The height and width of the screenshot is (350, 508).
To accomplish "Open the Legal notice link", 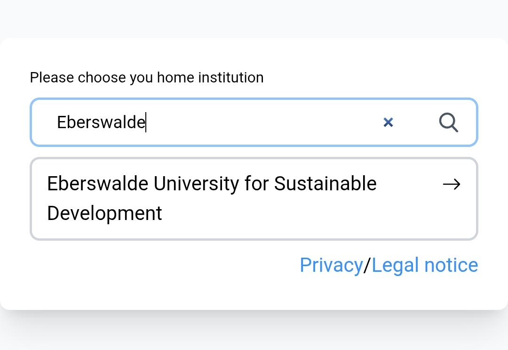I will click(x=425, y=265).
